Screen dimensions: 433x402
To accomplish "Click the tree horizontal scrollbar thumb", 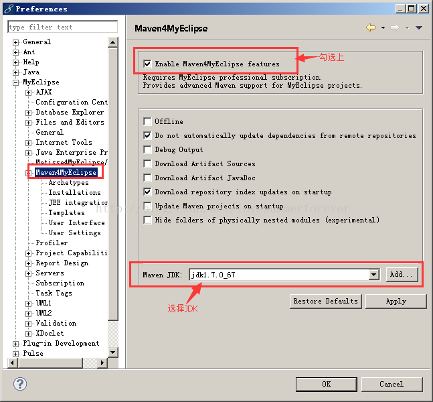I will click(51, 362).
